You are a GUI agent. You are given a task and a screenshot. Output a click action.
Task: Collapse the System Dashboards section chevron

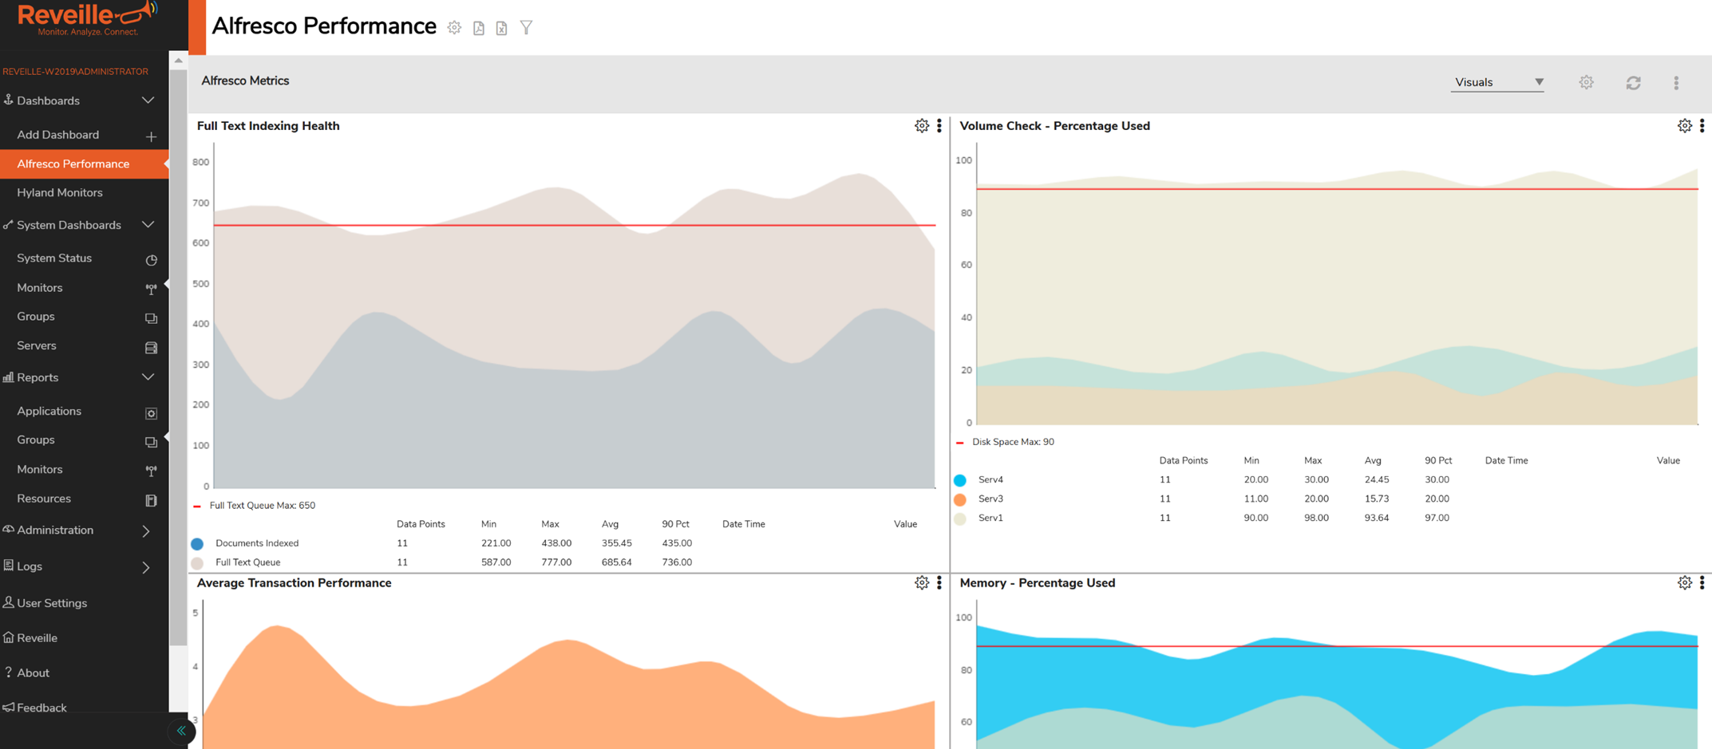tap(148, 225)
